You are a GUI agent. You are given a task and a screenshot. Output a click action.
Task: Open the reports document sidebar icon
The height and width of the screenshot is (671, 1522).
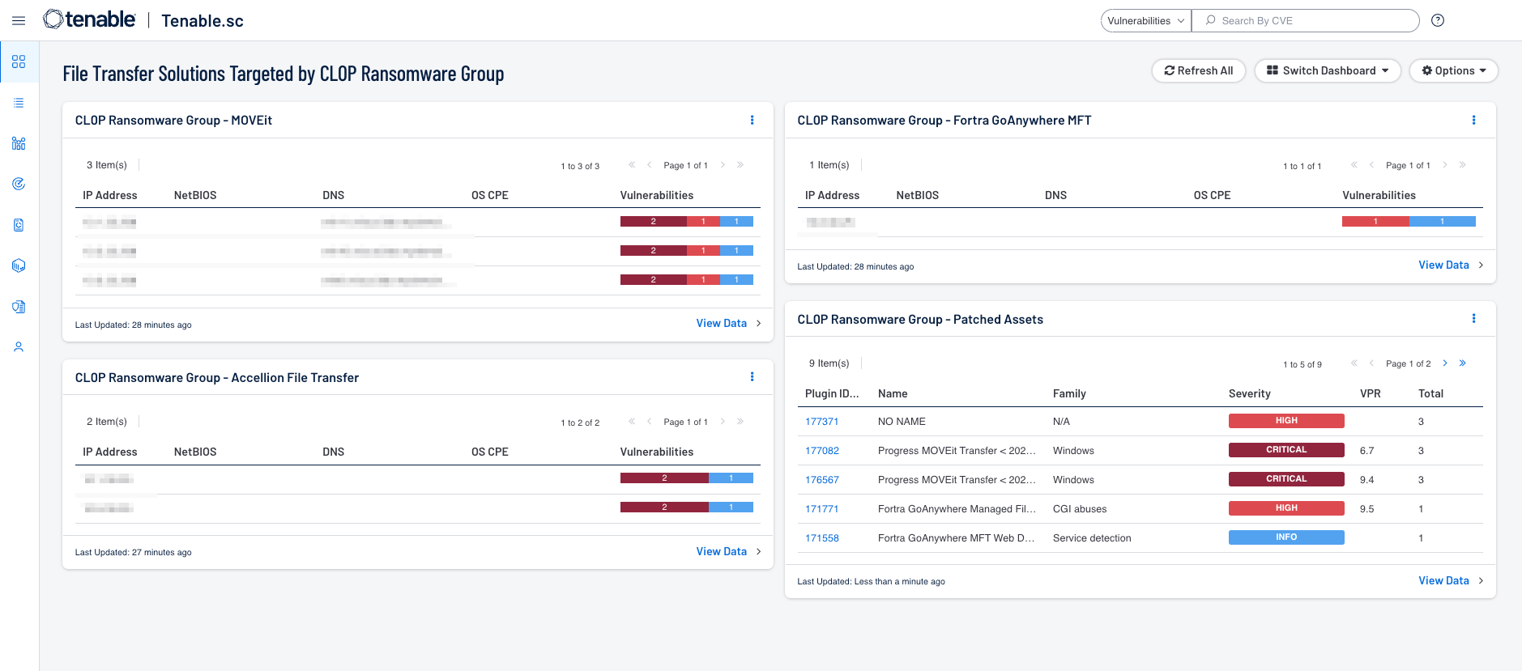pyautogui.click(x=19, y=225)
